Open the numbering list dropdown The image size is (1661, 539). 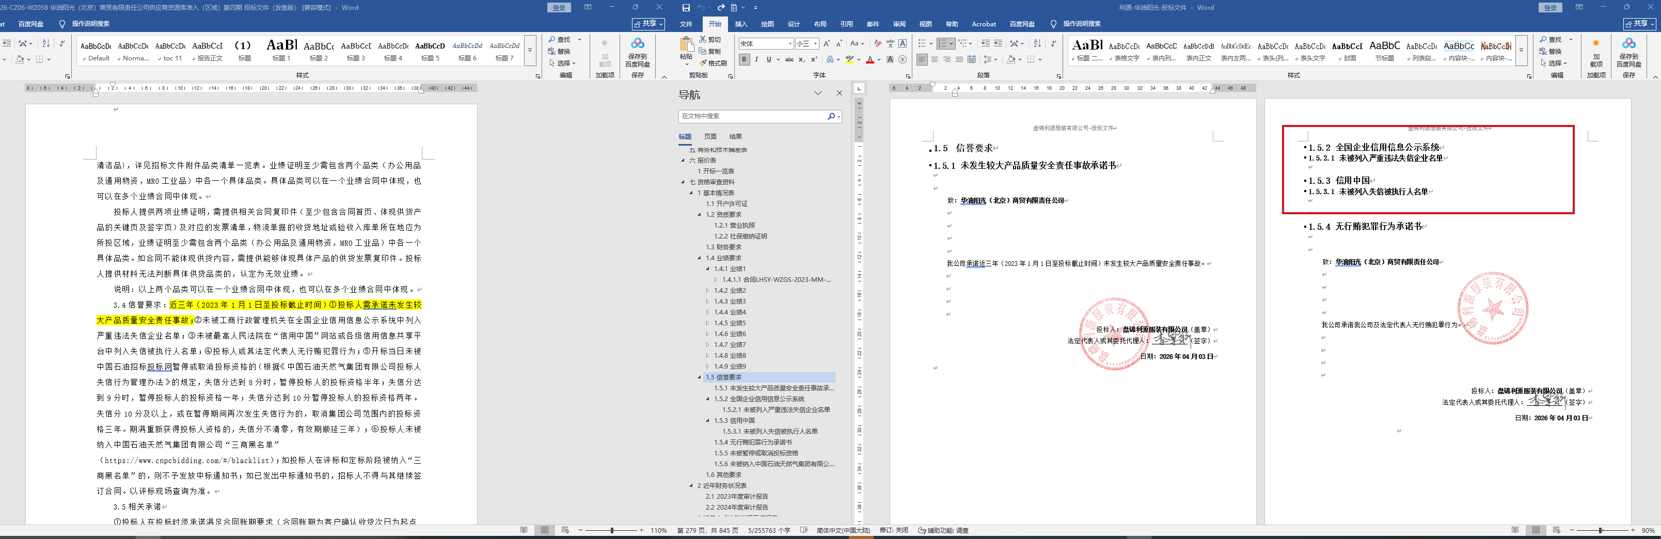(952, 43)
